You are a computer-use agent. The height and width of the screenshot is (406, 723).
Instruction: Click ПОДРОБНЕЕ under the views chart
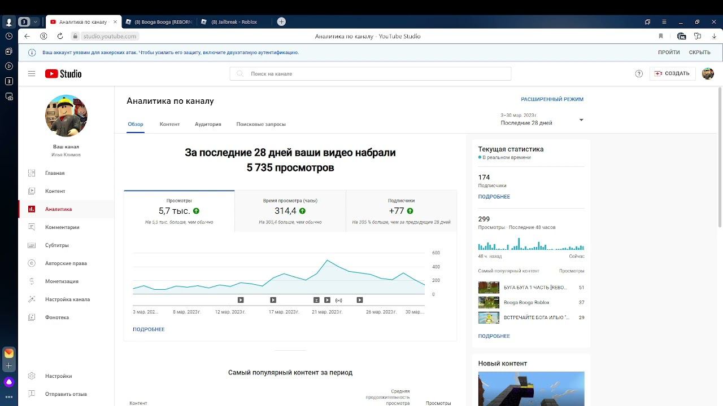click(149, 329)
